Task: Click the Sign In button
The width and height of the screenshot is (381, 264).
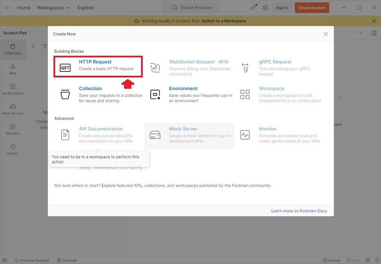Action: tap(282, 8)
